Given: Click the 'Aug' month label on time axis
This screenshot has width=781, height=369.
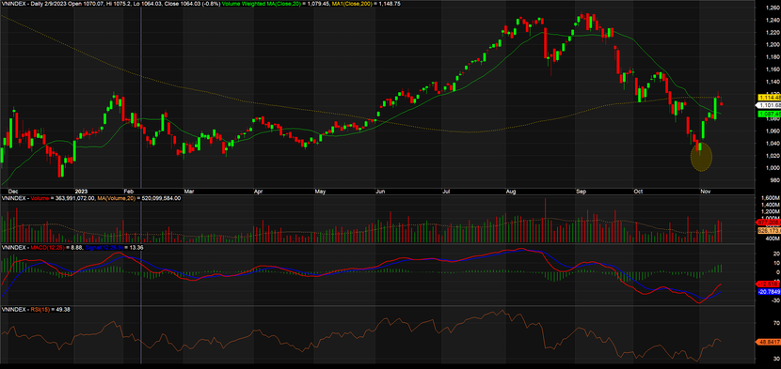Looking at the screenshot, I should coord(510,191).
